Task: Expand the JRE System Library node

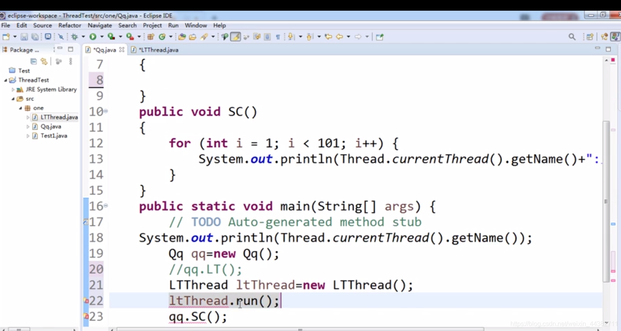Action: (x=13, y=89)
